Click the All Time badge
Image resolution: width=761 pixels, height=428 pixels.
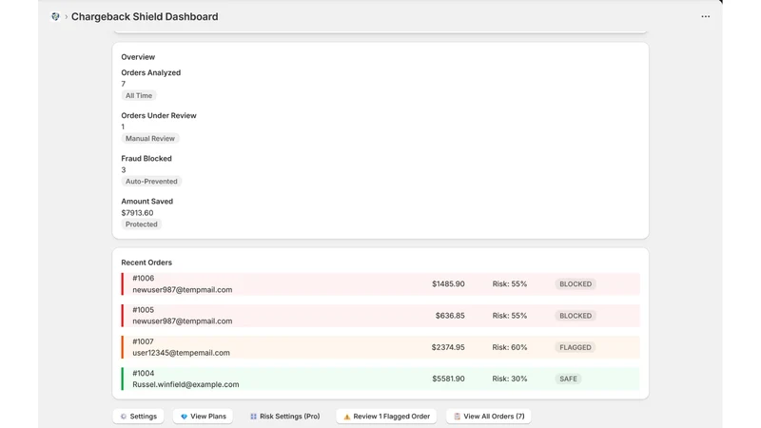point(139,96)
